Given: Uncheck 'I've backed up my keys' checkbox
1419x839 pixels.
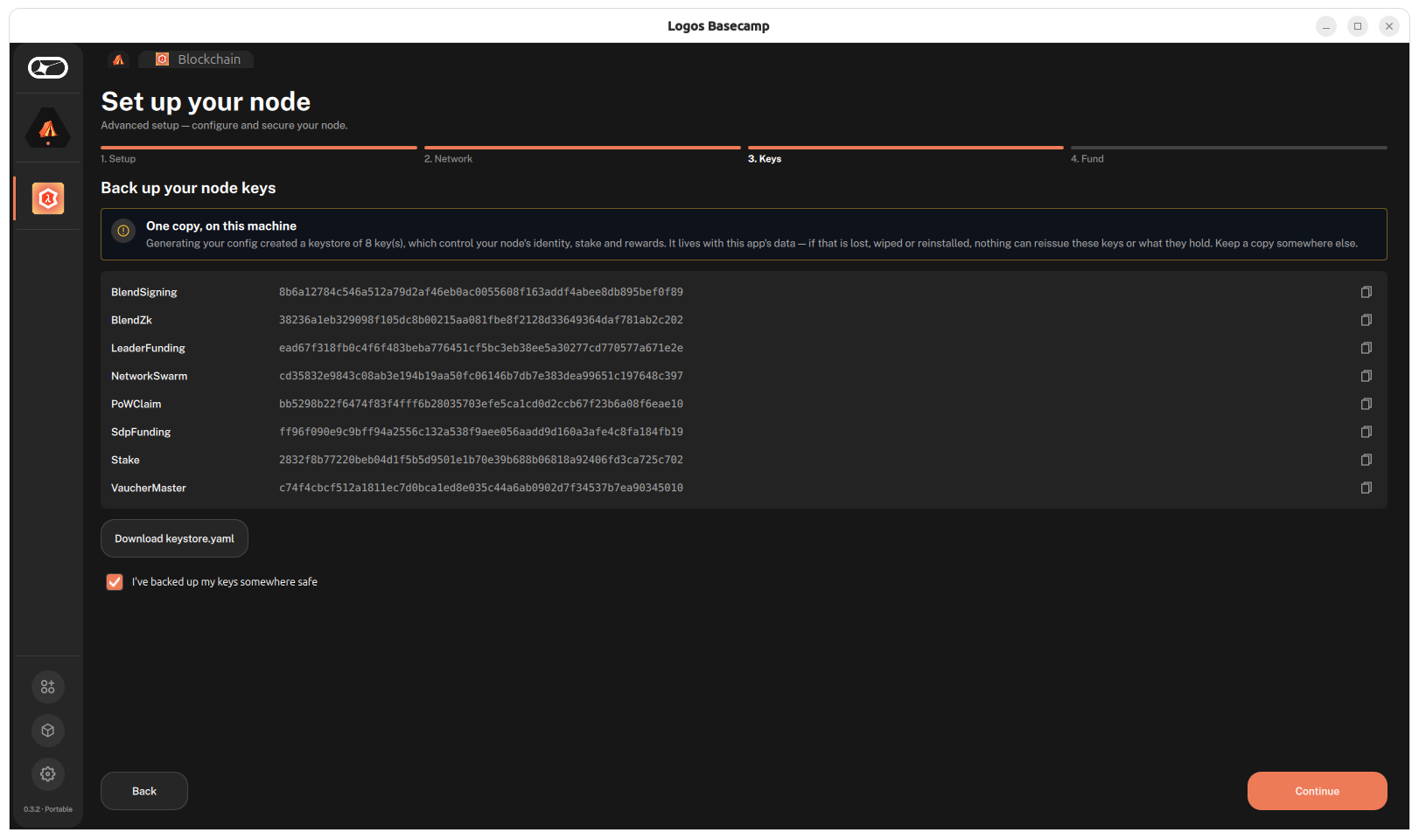Looking at the screenshot, I should (115, 582).
